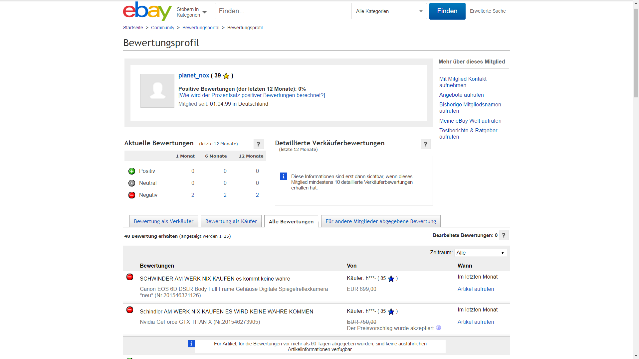Click negative icon beside SCHWINDER feedback
This screenshot has height=359, width=639.
130,277
